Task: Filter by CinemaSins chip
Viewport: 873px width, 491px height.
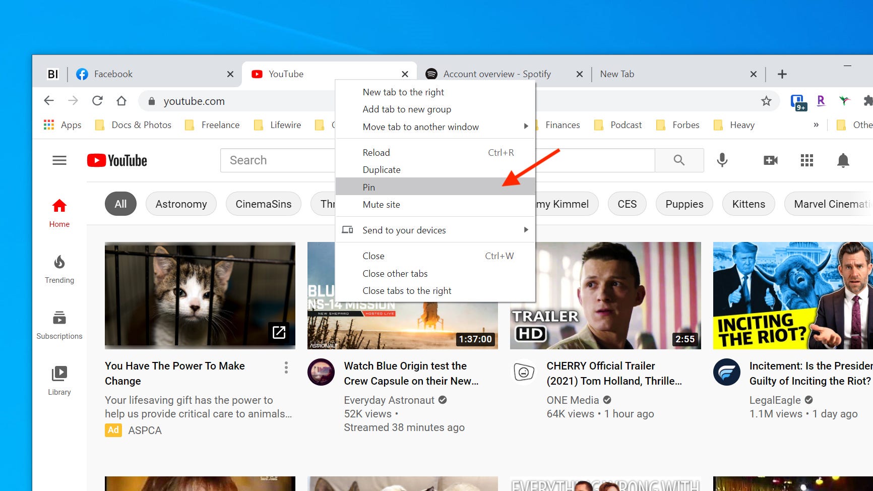Action: [x=264, y=204]
